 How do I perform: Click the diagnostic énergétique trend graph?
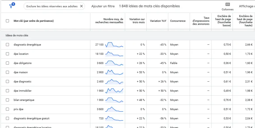[x=114, y=45]
